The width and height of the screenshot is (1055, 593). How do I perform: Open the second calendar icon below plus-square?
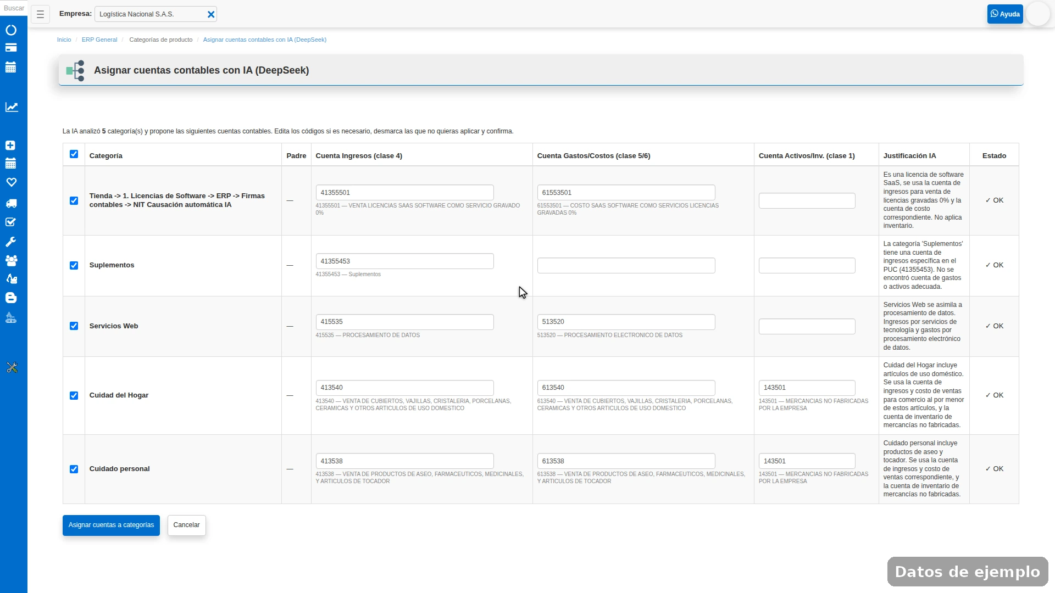10,164
